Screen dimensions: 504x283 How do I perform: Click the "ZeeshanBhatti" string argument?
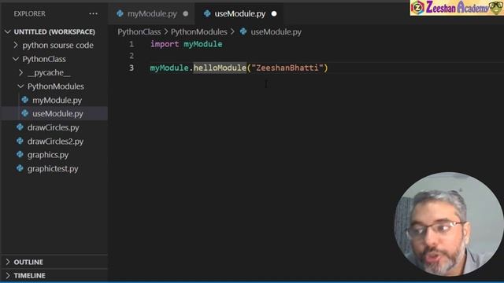pyautogui.click(x=287, y=68)
